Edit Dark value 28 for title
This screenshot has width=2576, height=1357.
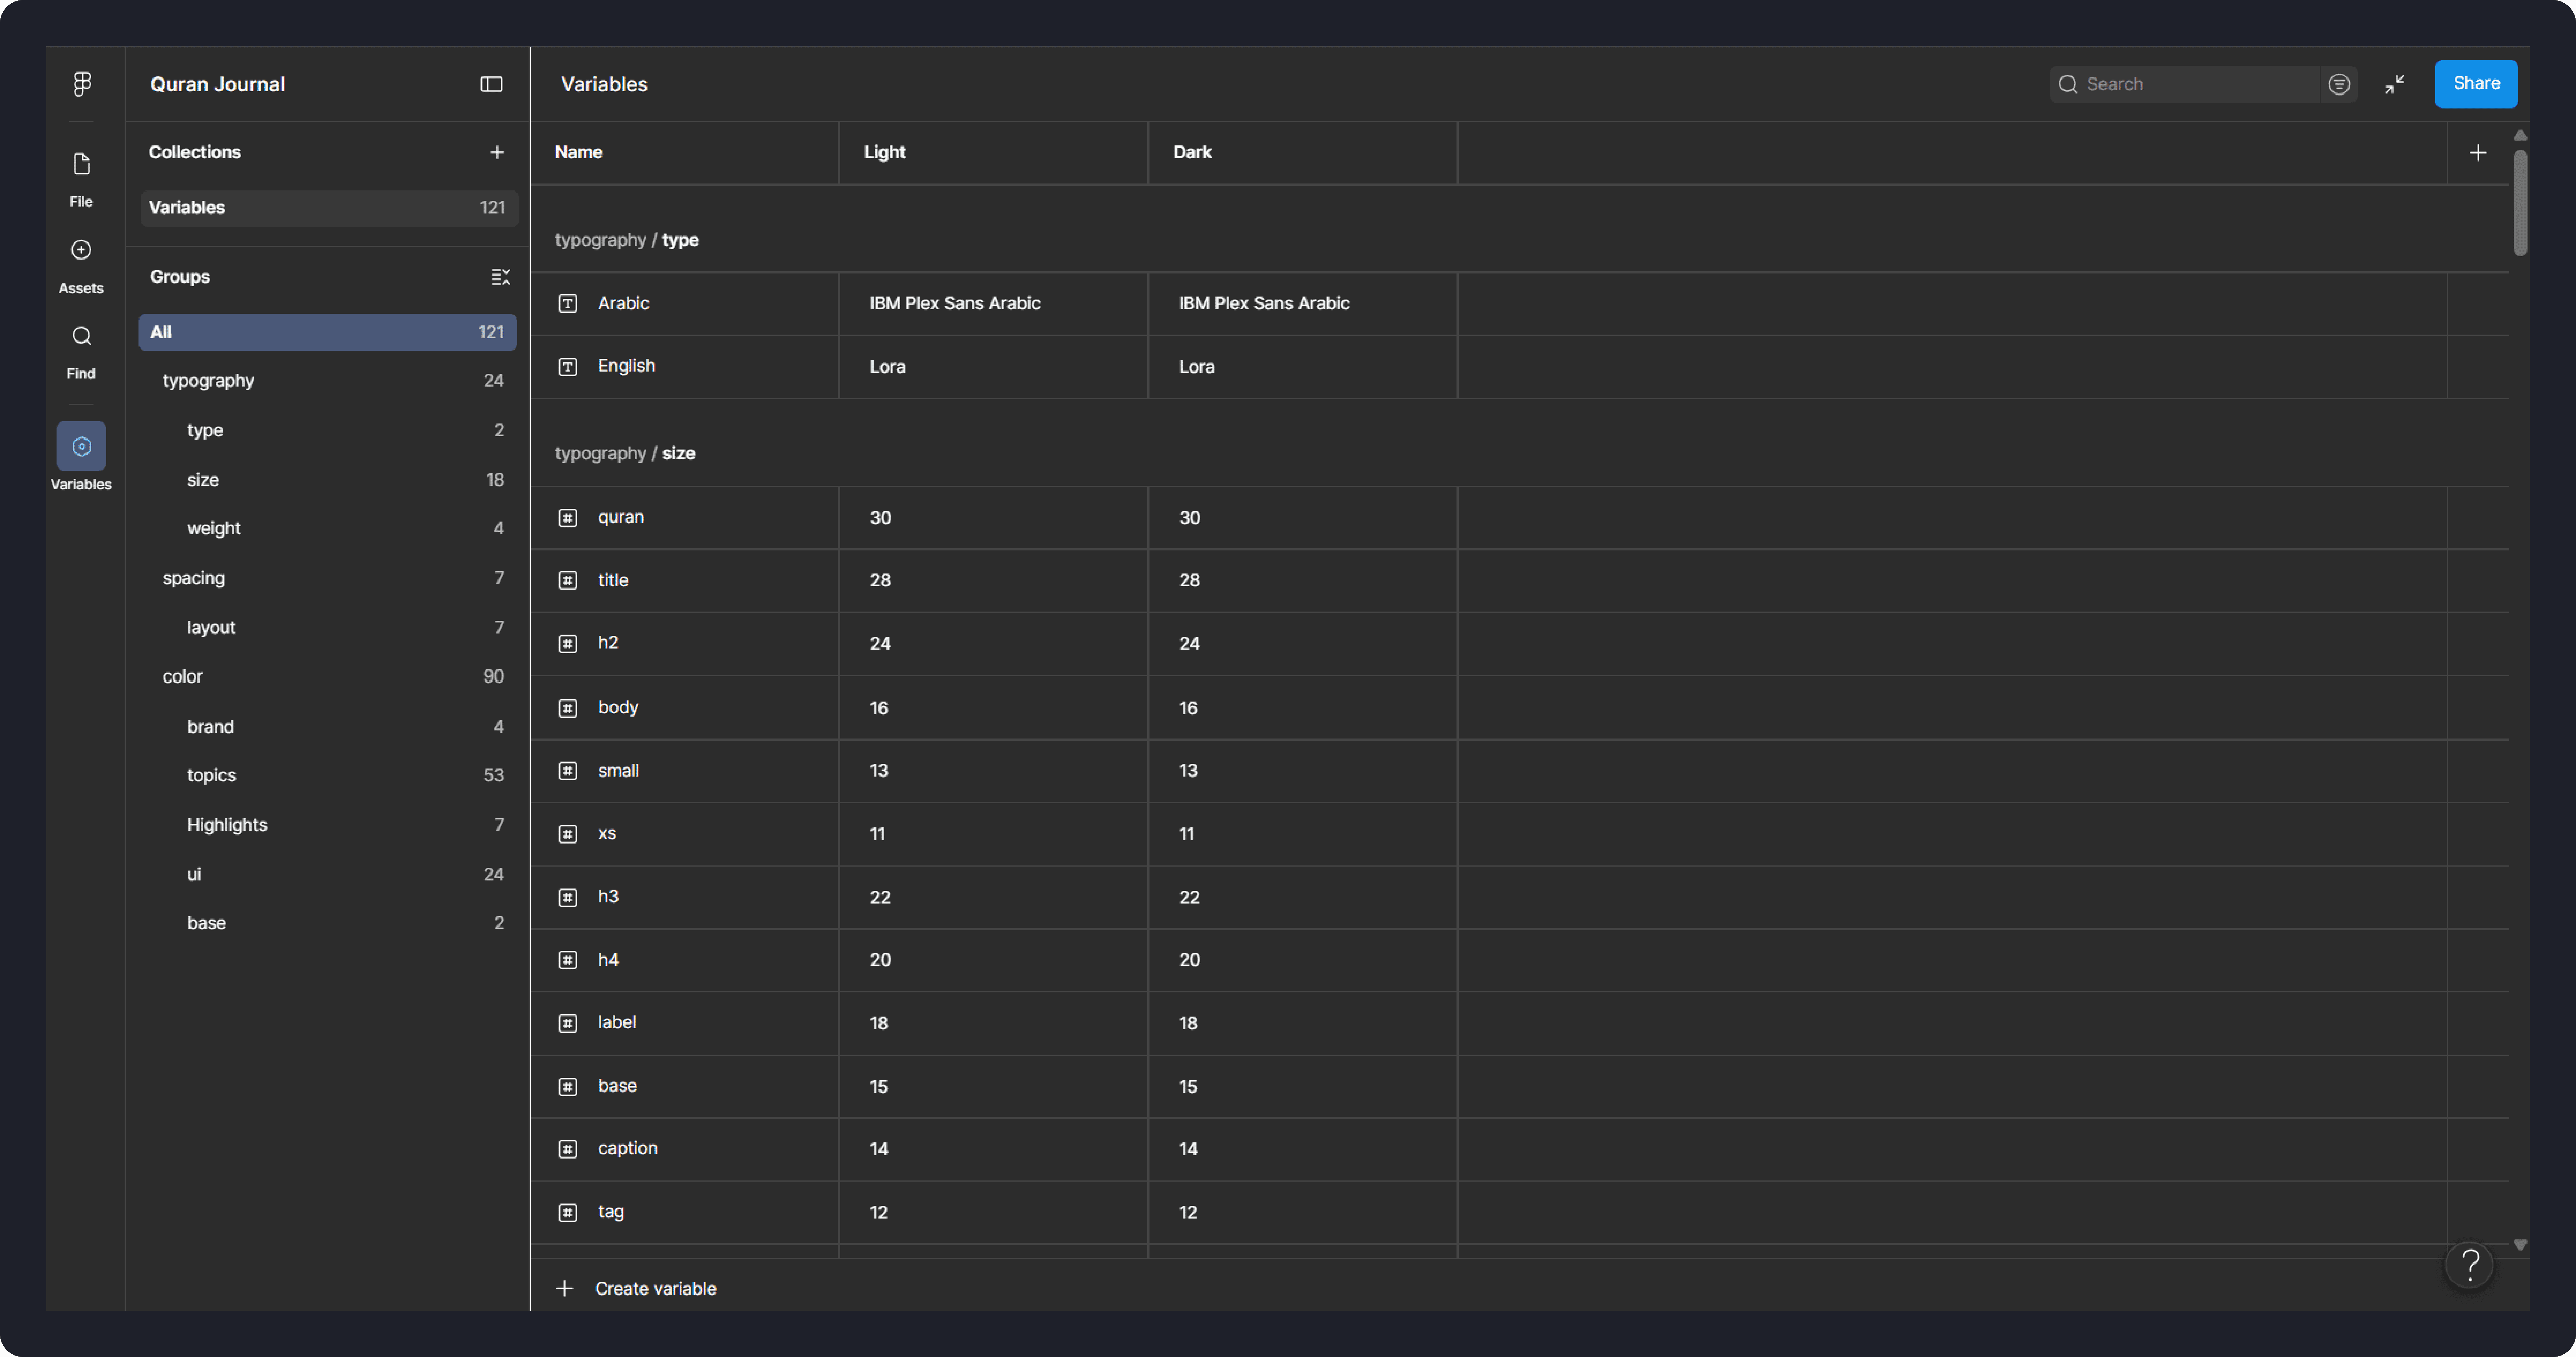pyautogui.click(x=1302, y=581)
